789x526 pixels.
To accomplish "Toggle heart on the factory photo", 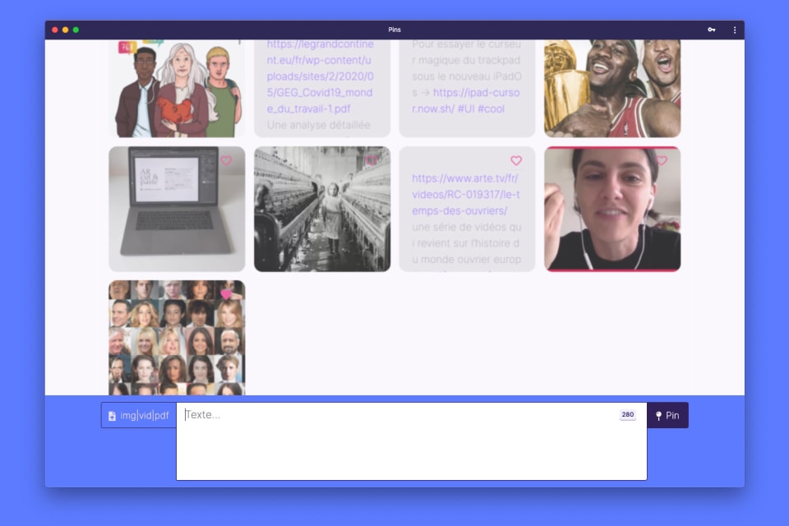I will click(x=371, y=161).
